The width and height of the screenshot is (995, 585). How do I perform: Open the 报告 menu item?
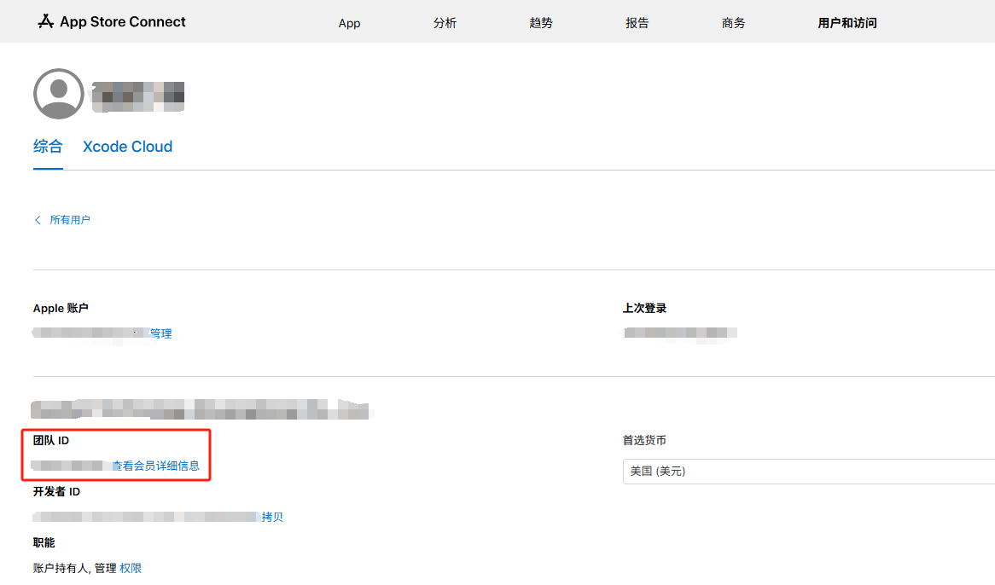tap(637, 23)
